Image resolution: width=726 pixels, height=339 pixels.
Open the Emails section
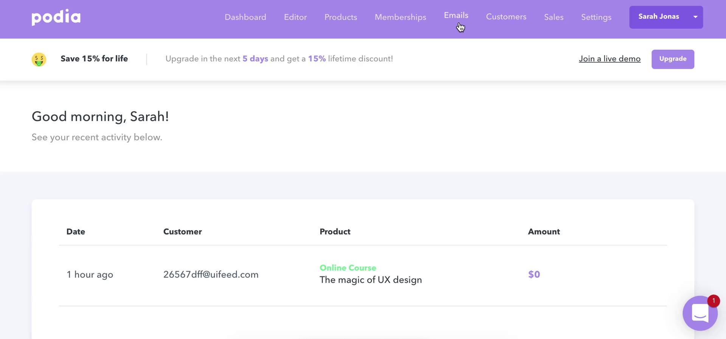[456, 15]
